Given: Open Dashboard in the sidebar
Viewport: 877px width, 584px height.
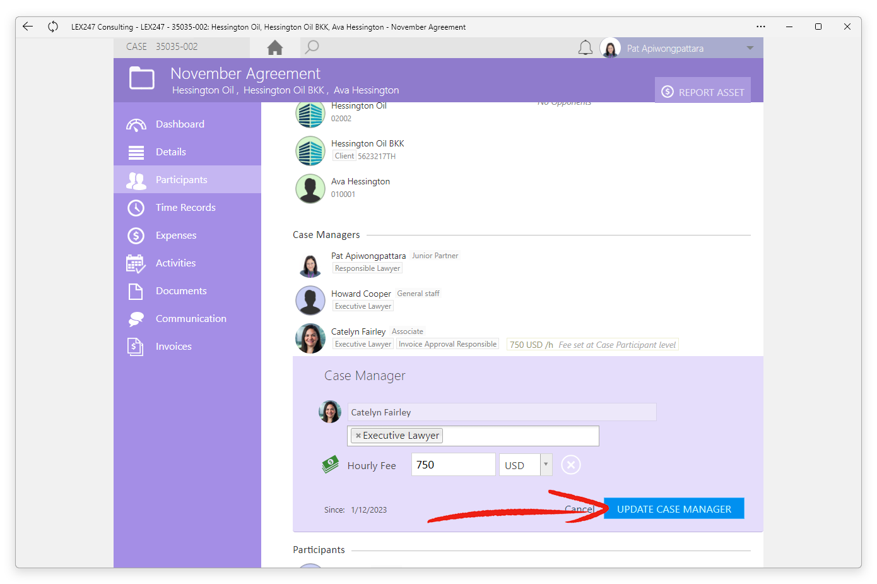Looking at the screenshot, I should (187, 124).
